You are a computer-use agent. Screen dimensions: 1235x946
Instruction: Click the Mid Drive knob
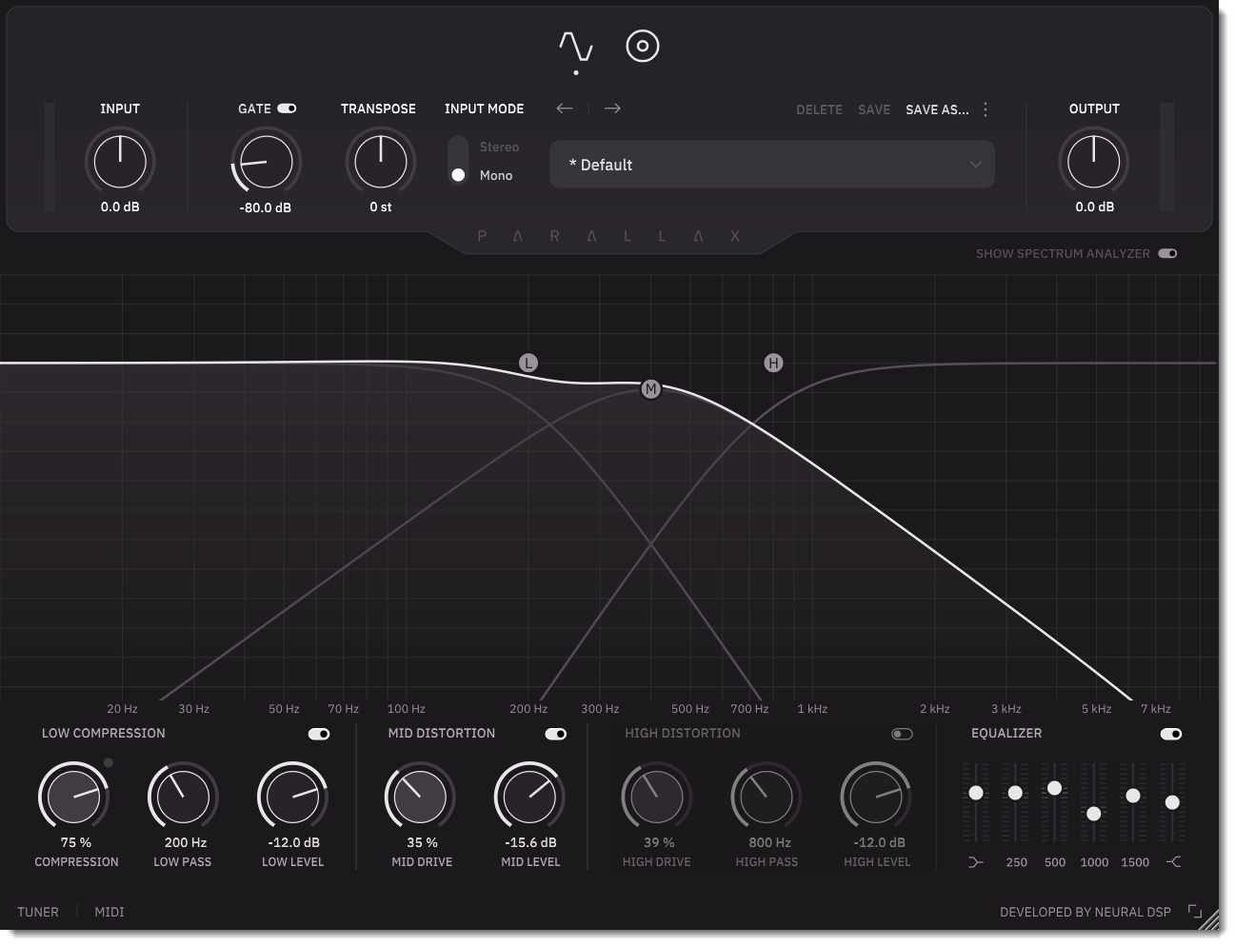click(x=420, y=797)
